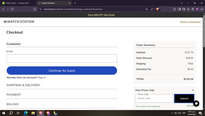Open Brave Shields icon

click(158, 9)
